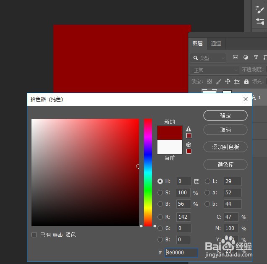Select the Lab a radio button
Viewport: 267px width, 264px height.
pos(207,193)
